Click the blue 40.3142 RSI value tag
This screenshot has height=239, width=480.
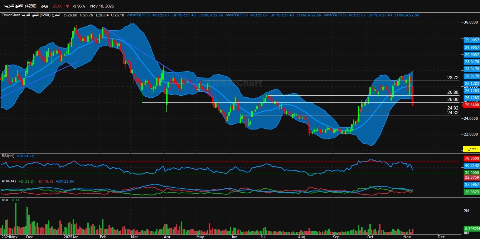click(471, 166)
